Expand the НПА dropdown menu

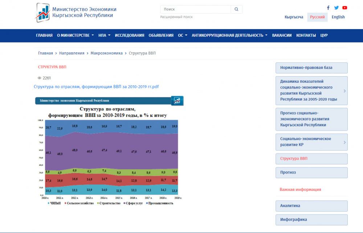pyautogui.click(x=104, y=36)
